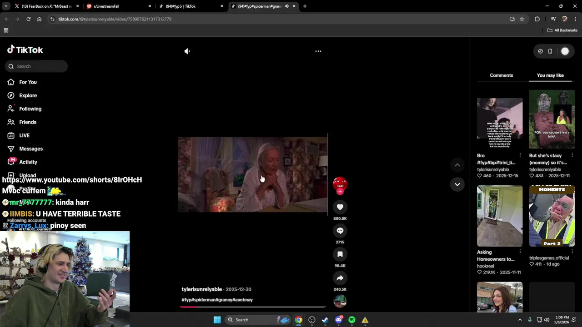Click the hashtags #fyp#spiderman#granny#auntmay
Viewport: 582px width, 327px height.
click(x=217, y=300)
